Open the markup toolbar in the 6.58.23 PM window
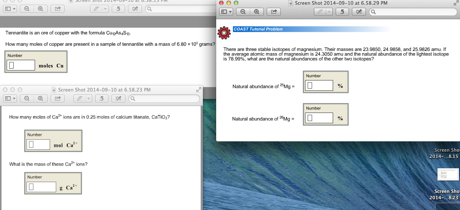 click(x=118, y=99)
